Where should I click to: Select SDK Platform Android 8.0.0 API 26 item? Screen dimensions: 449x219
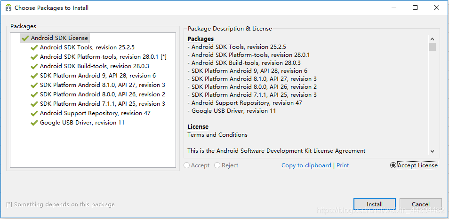(x=102, y=94)
